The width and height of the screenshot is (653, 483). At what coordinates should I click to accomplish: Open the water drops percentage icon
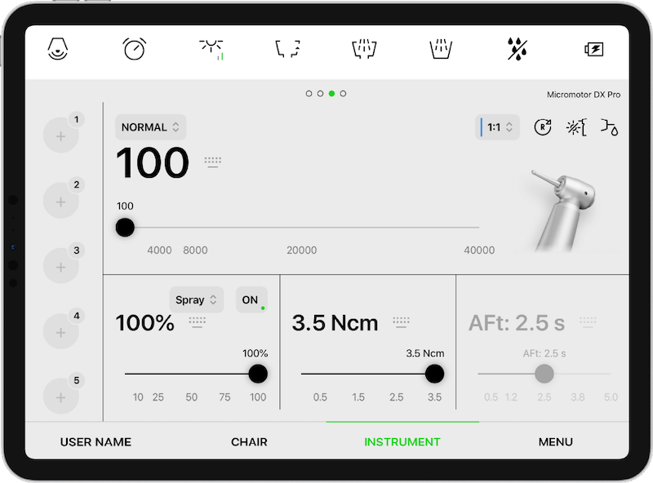518,49
